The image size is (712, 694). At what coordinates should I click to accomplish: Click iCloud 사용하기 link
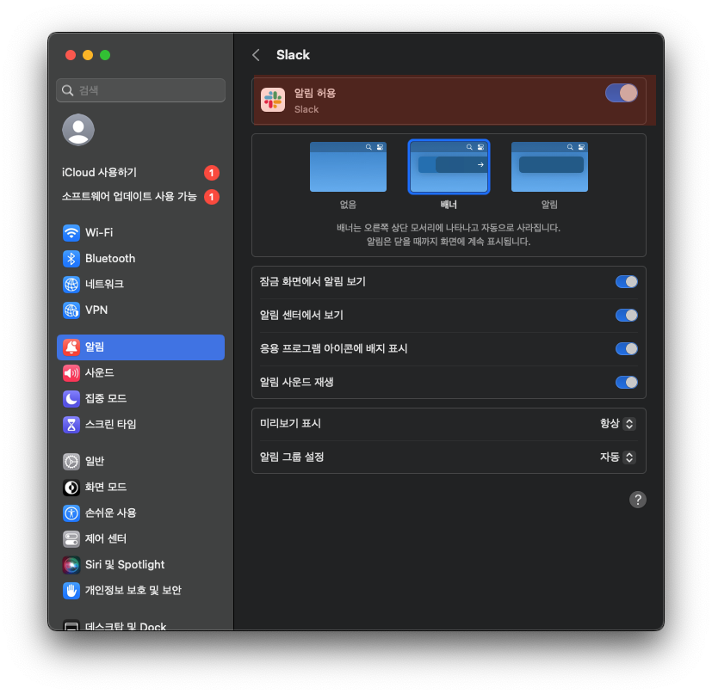(x=99, y=172)
